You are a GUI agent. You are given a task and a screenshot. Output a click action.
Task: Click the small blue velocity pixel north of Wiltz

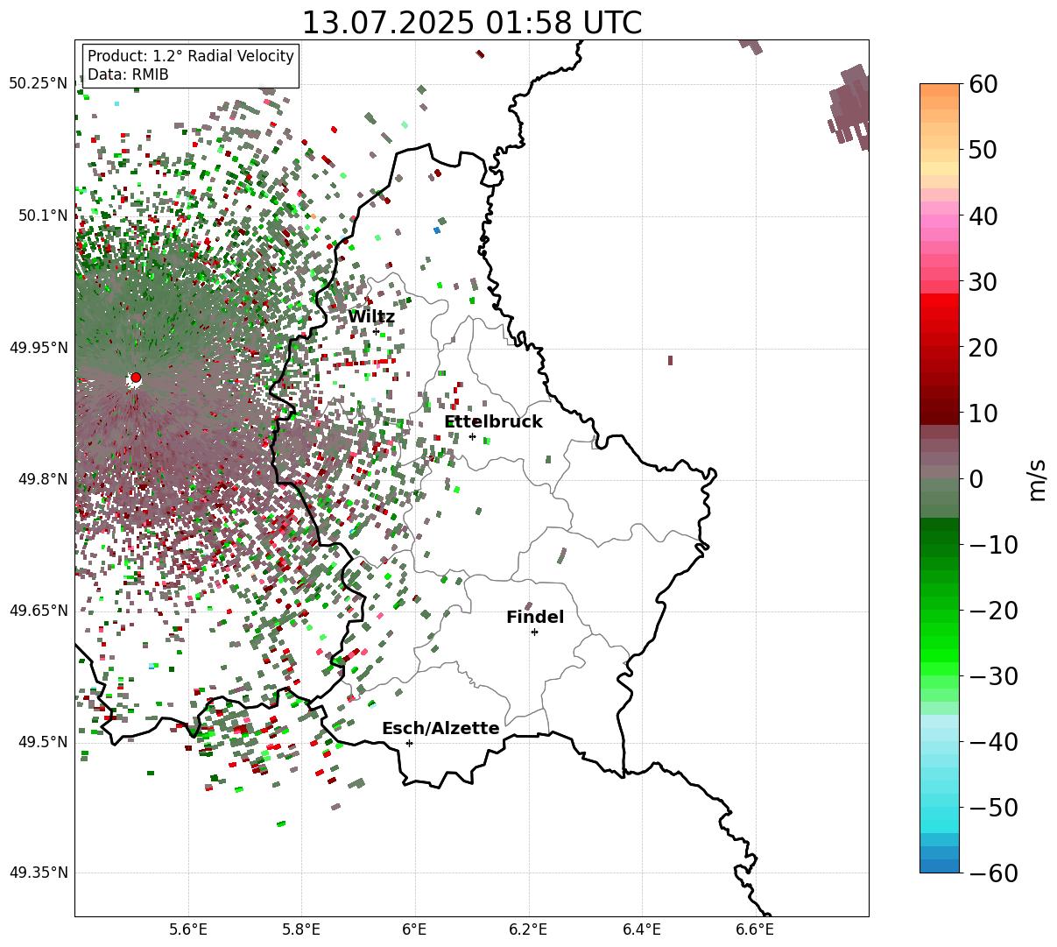pyautogui.click(x=437, y=230)
